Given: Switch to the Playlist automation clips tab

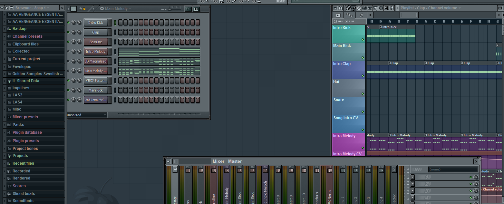Looking at the screenshot, I should coord(349,15).
